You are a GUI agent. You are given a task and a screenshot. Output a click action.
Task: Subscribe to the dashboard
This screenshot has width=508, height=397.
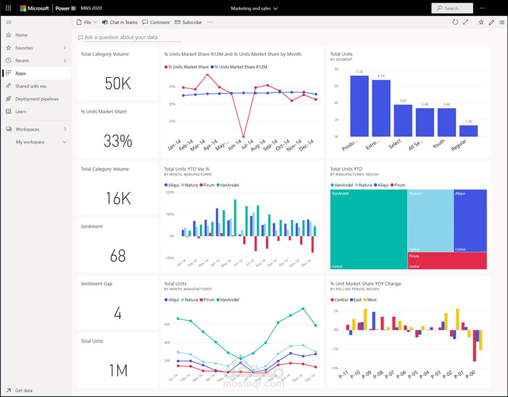pos(188,22)
